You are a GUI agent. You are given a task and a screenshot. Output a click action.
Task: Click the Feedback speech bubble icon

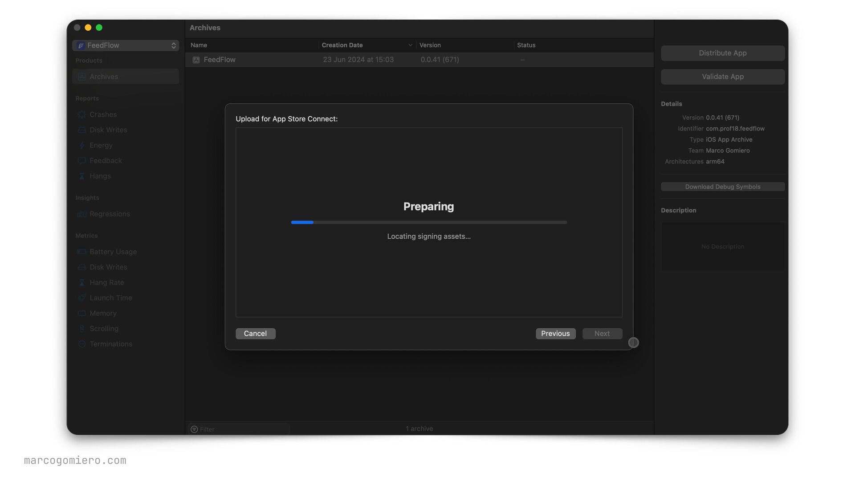[x=82, y=161]
